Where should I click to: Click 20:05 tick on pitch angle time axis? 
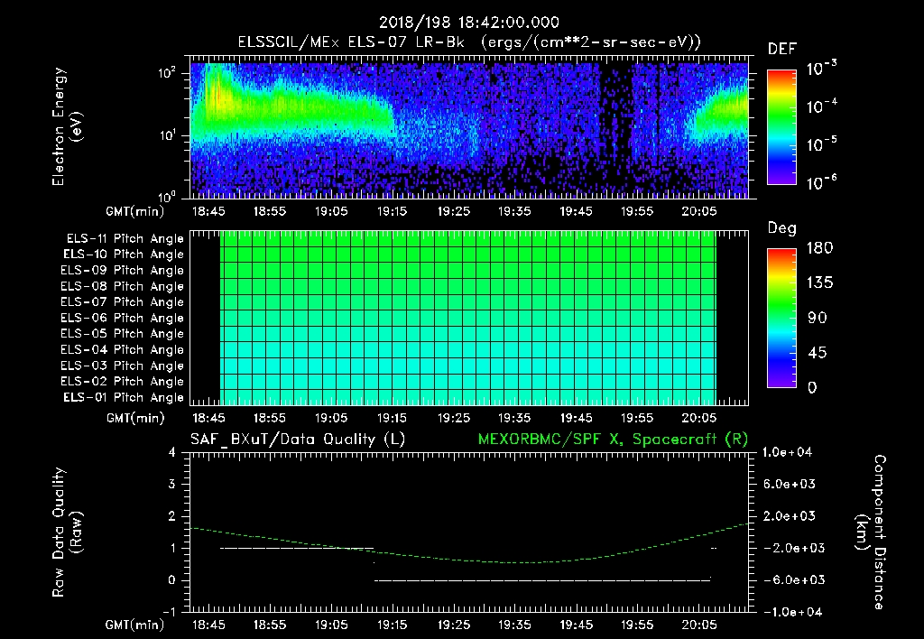point(699,418)
